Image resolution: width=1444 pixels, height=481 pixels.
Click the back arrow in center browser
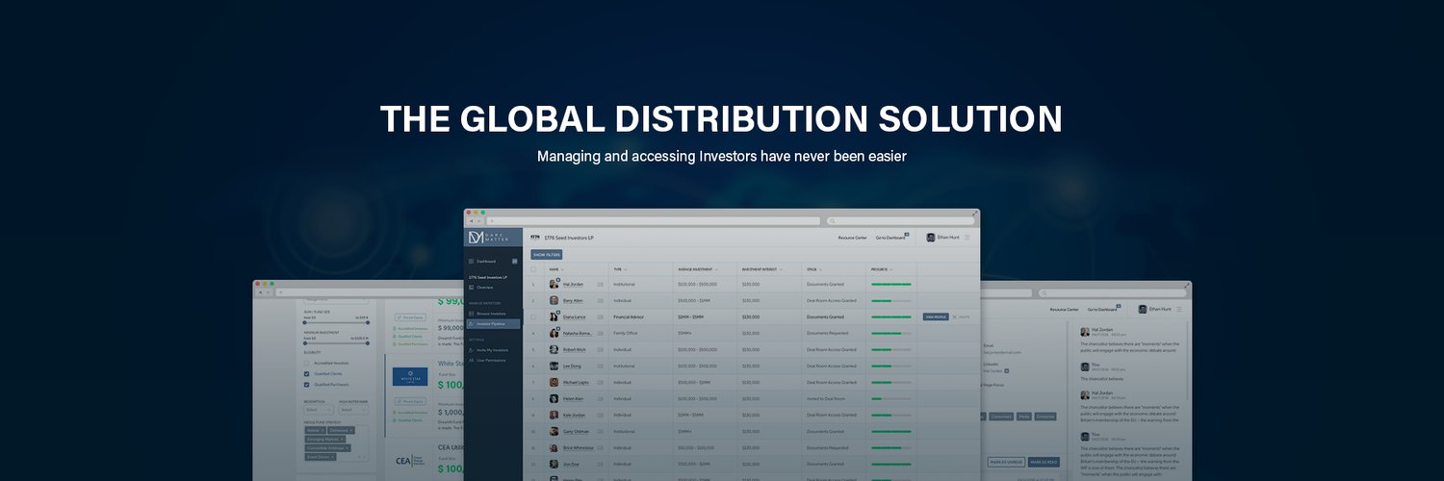(471, 221)
